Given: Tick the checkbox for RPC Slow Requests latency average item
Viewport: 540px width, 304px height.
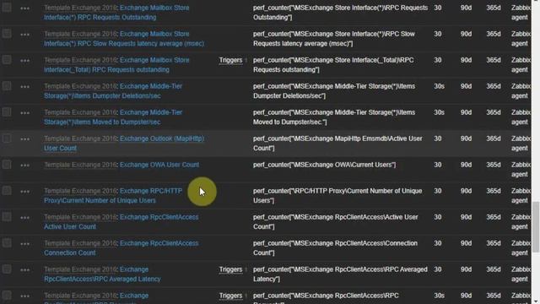Looking at the screenshot, I should tap(7, 34).
